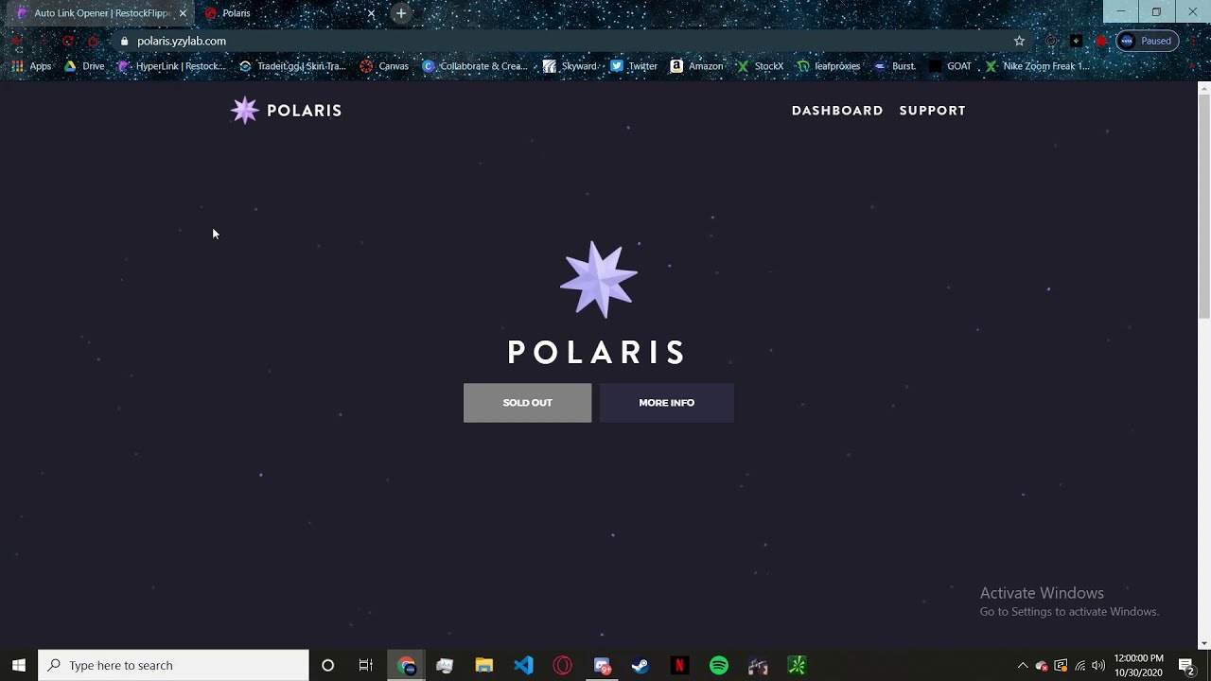Open the Twitter bookmark
Viewport: 1211px width, 681px height.
(634, 66)
